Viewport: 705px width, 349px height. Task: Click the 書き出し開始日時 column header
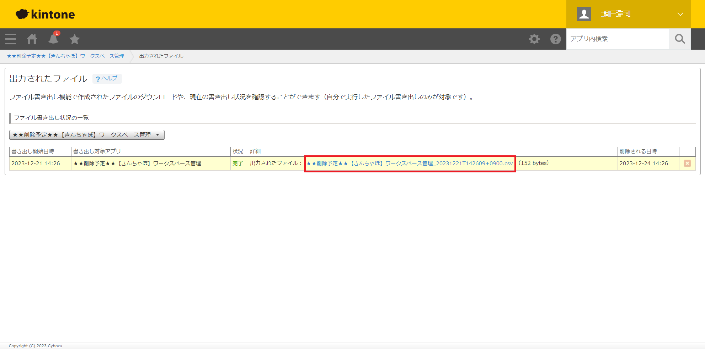pyautogui.click(x=33, y=151)
